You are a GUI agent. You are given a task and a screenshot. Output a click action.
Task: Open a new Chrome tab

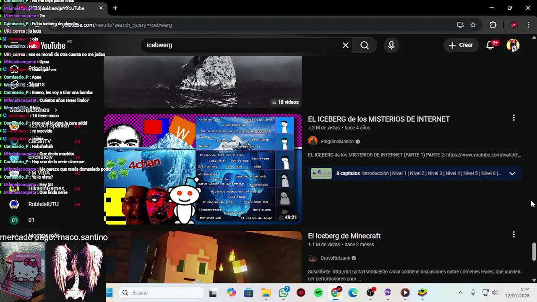pos(115,8)
